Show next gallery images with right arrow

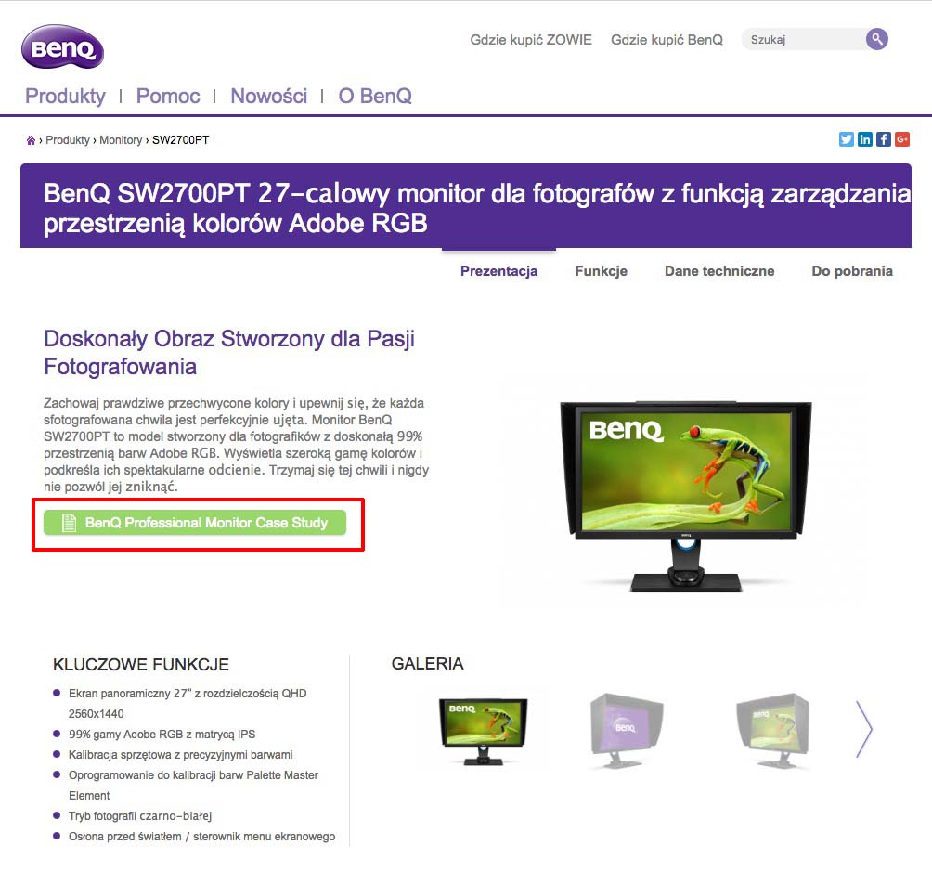[863, 729]
